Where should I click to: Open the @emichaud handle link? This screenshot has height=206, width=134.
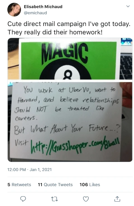[35, 13]
